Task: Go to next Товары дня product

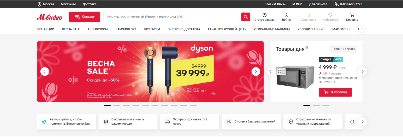Action: (362, 72)
